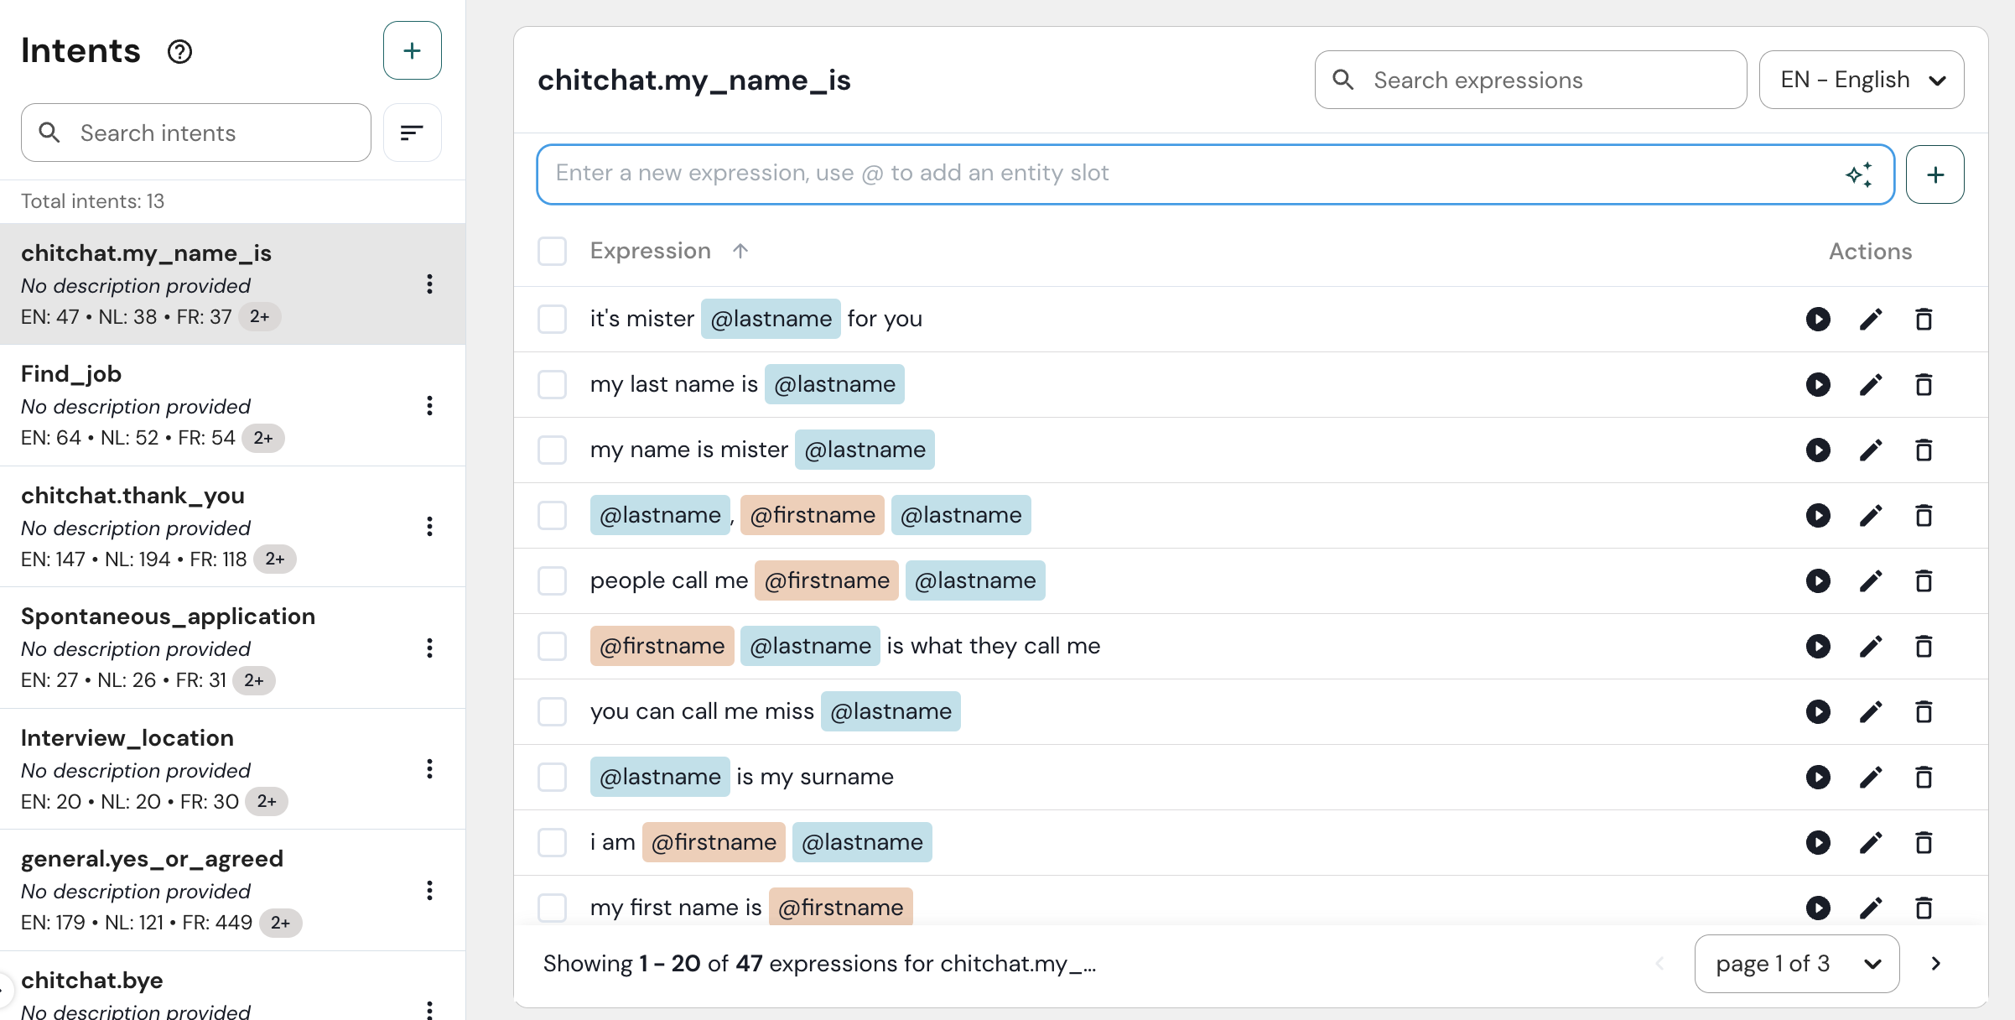
Task: Open the intents sort filter icon
Action: point(412,133)
